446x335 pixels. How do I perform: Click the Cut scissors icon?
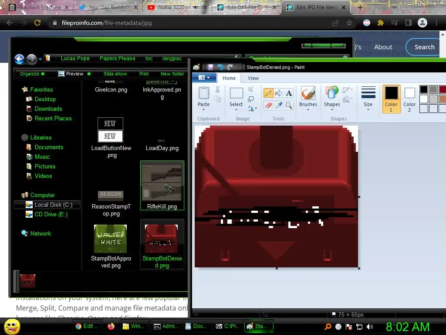217,89
